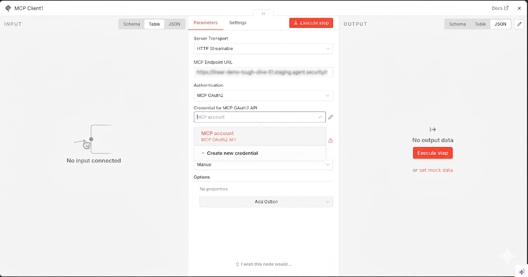The width and height of the screenshot is (528, 277).
Task: Click the sparkle assistant icon in bottom corner
Action: (521, 272)
